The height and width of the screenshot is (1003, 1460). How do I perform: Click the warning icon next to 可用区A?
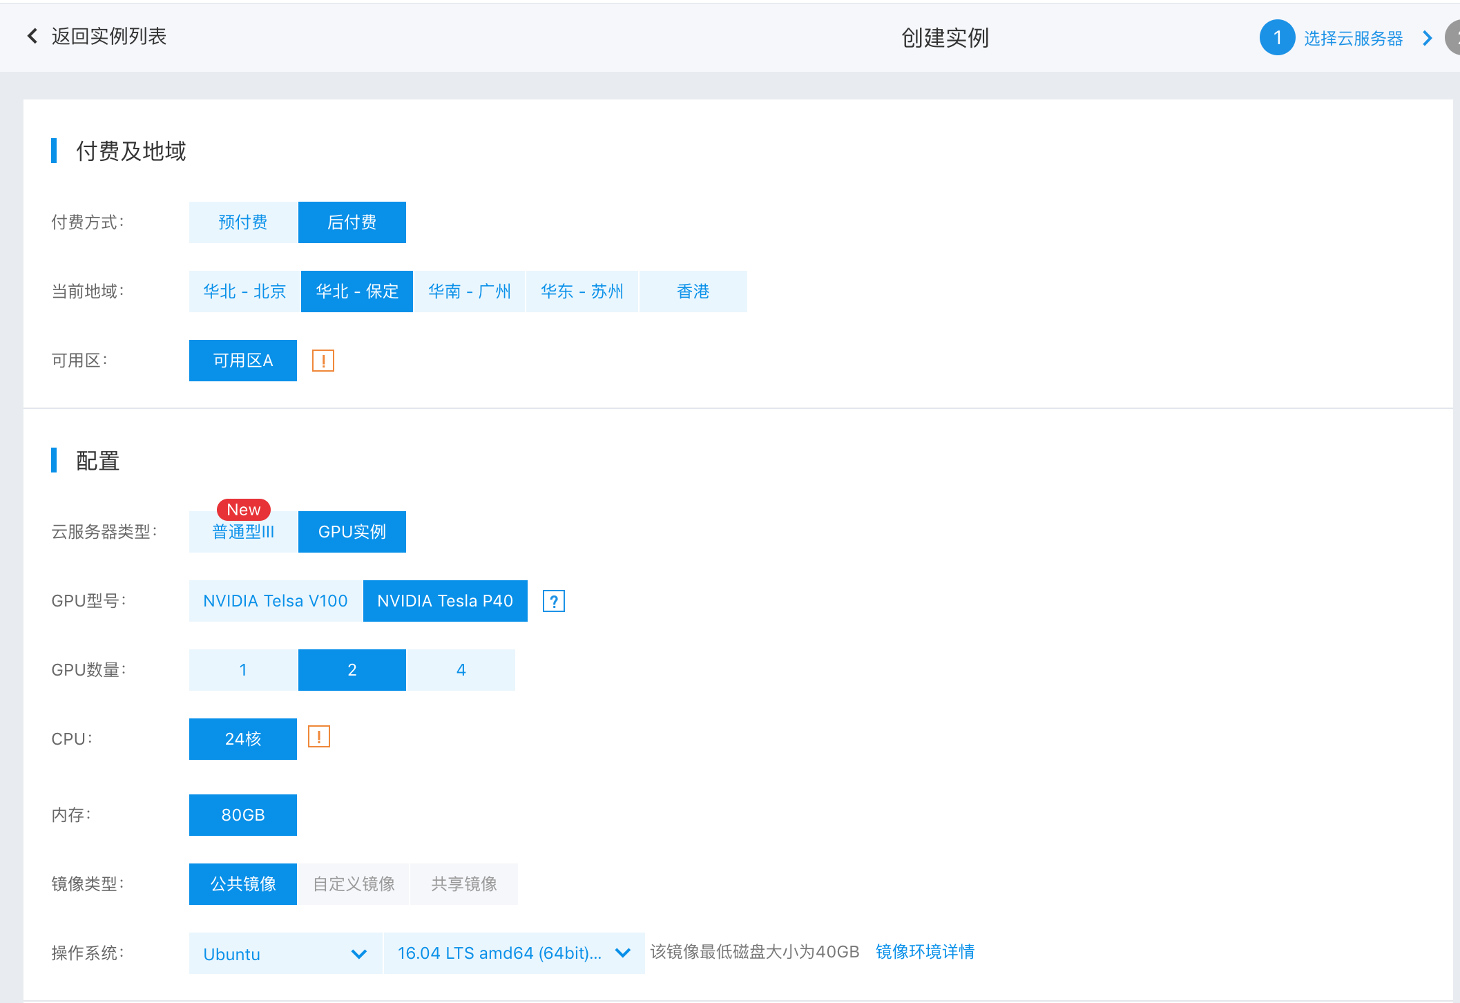(x=323, y=361)
